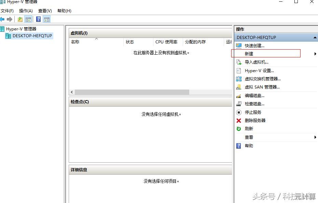Screen dimensions: 318x203
Task: Click the red X 删除服务器 icon
Action: pyautogui.click(x=239, y=121)
